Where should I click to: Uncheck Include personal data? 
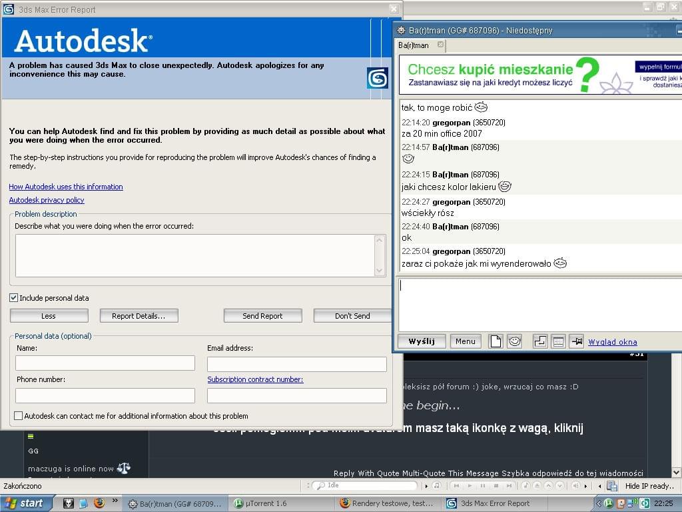coord(13,298)
